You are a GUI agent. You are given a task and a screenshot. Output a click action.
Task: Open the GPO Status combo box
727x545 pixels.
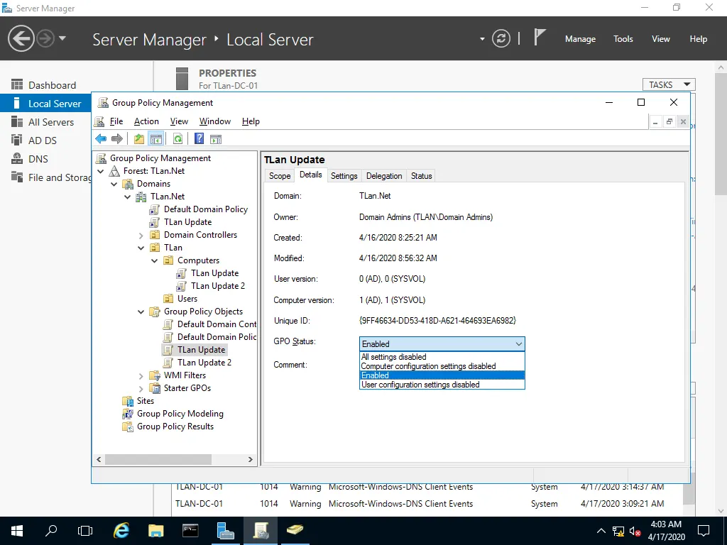[x=442, y=344]
